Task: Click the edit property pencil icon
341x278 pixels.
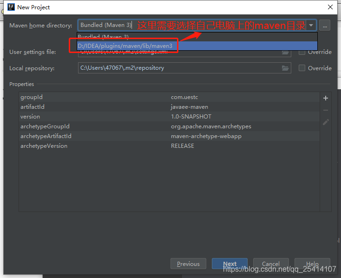Action: [326, 122]
